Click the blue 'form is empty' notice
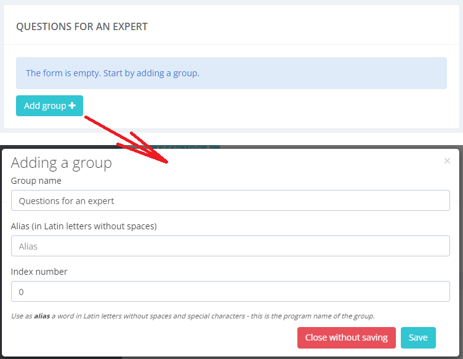The height and width of the screenshot is (359, 463). (x=231, y=73)
